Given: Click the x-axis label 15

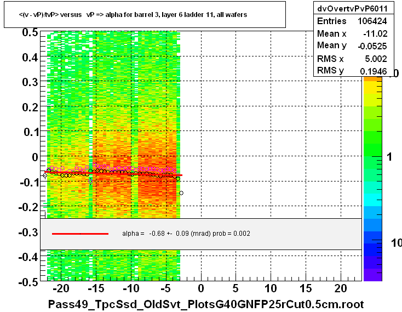Looking at the screenshot, I should [x=306, y=288].
